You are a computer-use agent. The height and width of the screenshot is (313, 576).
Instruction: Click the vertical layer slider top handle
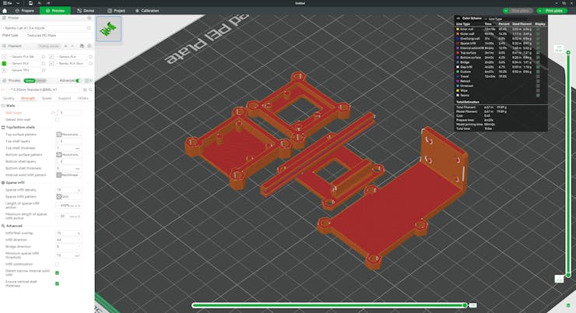(x=568, y=53)
